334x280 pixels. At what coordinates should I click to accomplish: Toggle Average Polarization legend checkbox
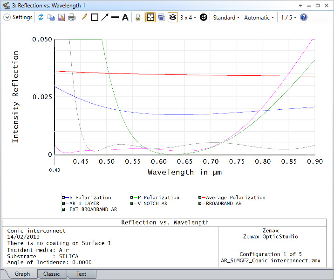point(200,198)
